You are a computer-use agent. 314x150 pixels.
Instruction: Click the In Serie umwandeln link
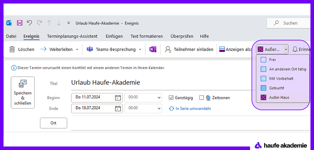tap(193, 109)
